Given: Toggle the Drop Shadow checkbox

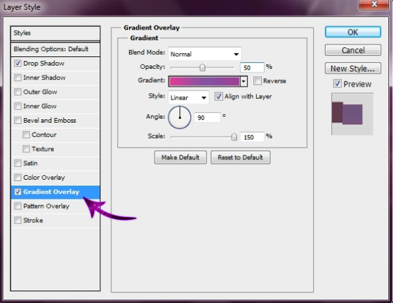Looking at the screenshot, I should tap(18, 64).
